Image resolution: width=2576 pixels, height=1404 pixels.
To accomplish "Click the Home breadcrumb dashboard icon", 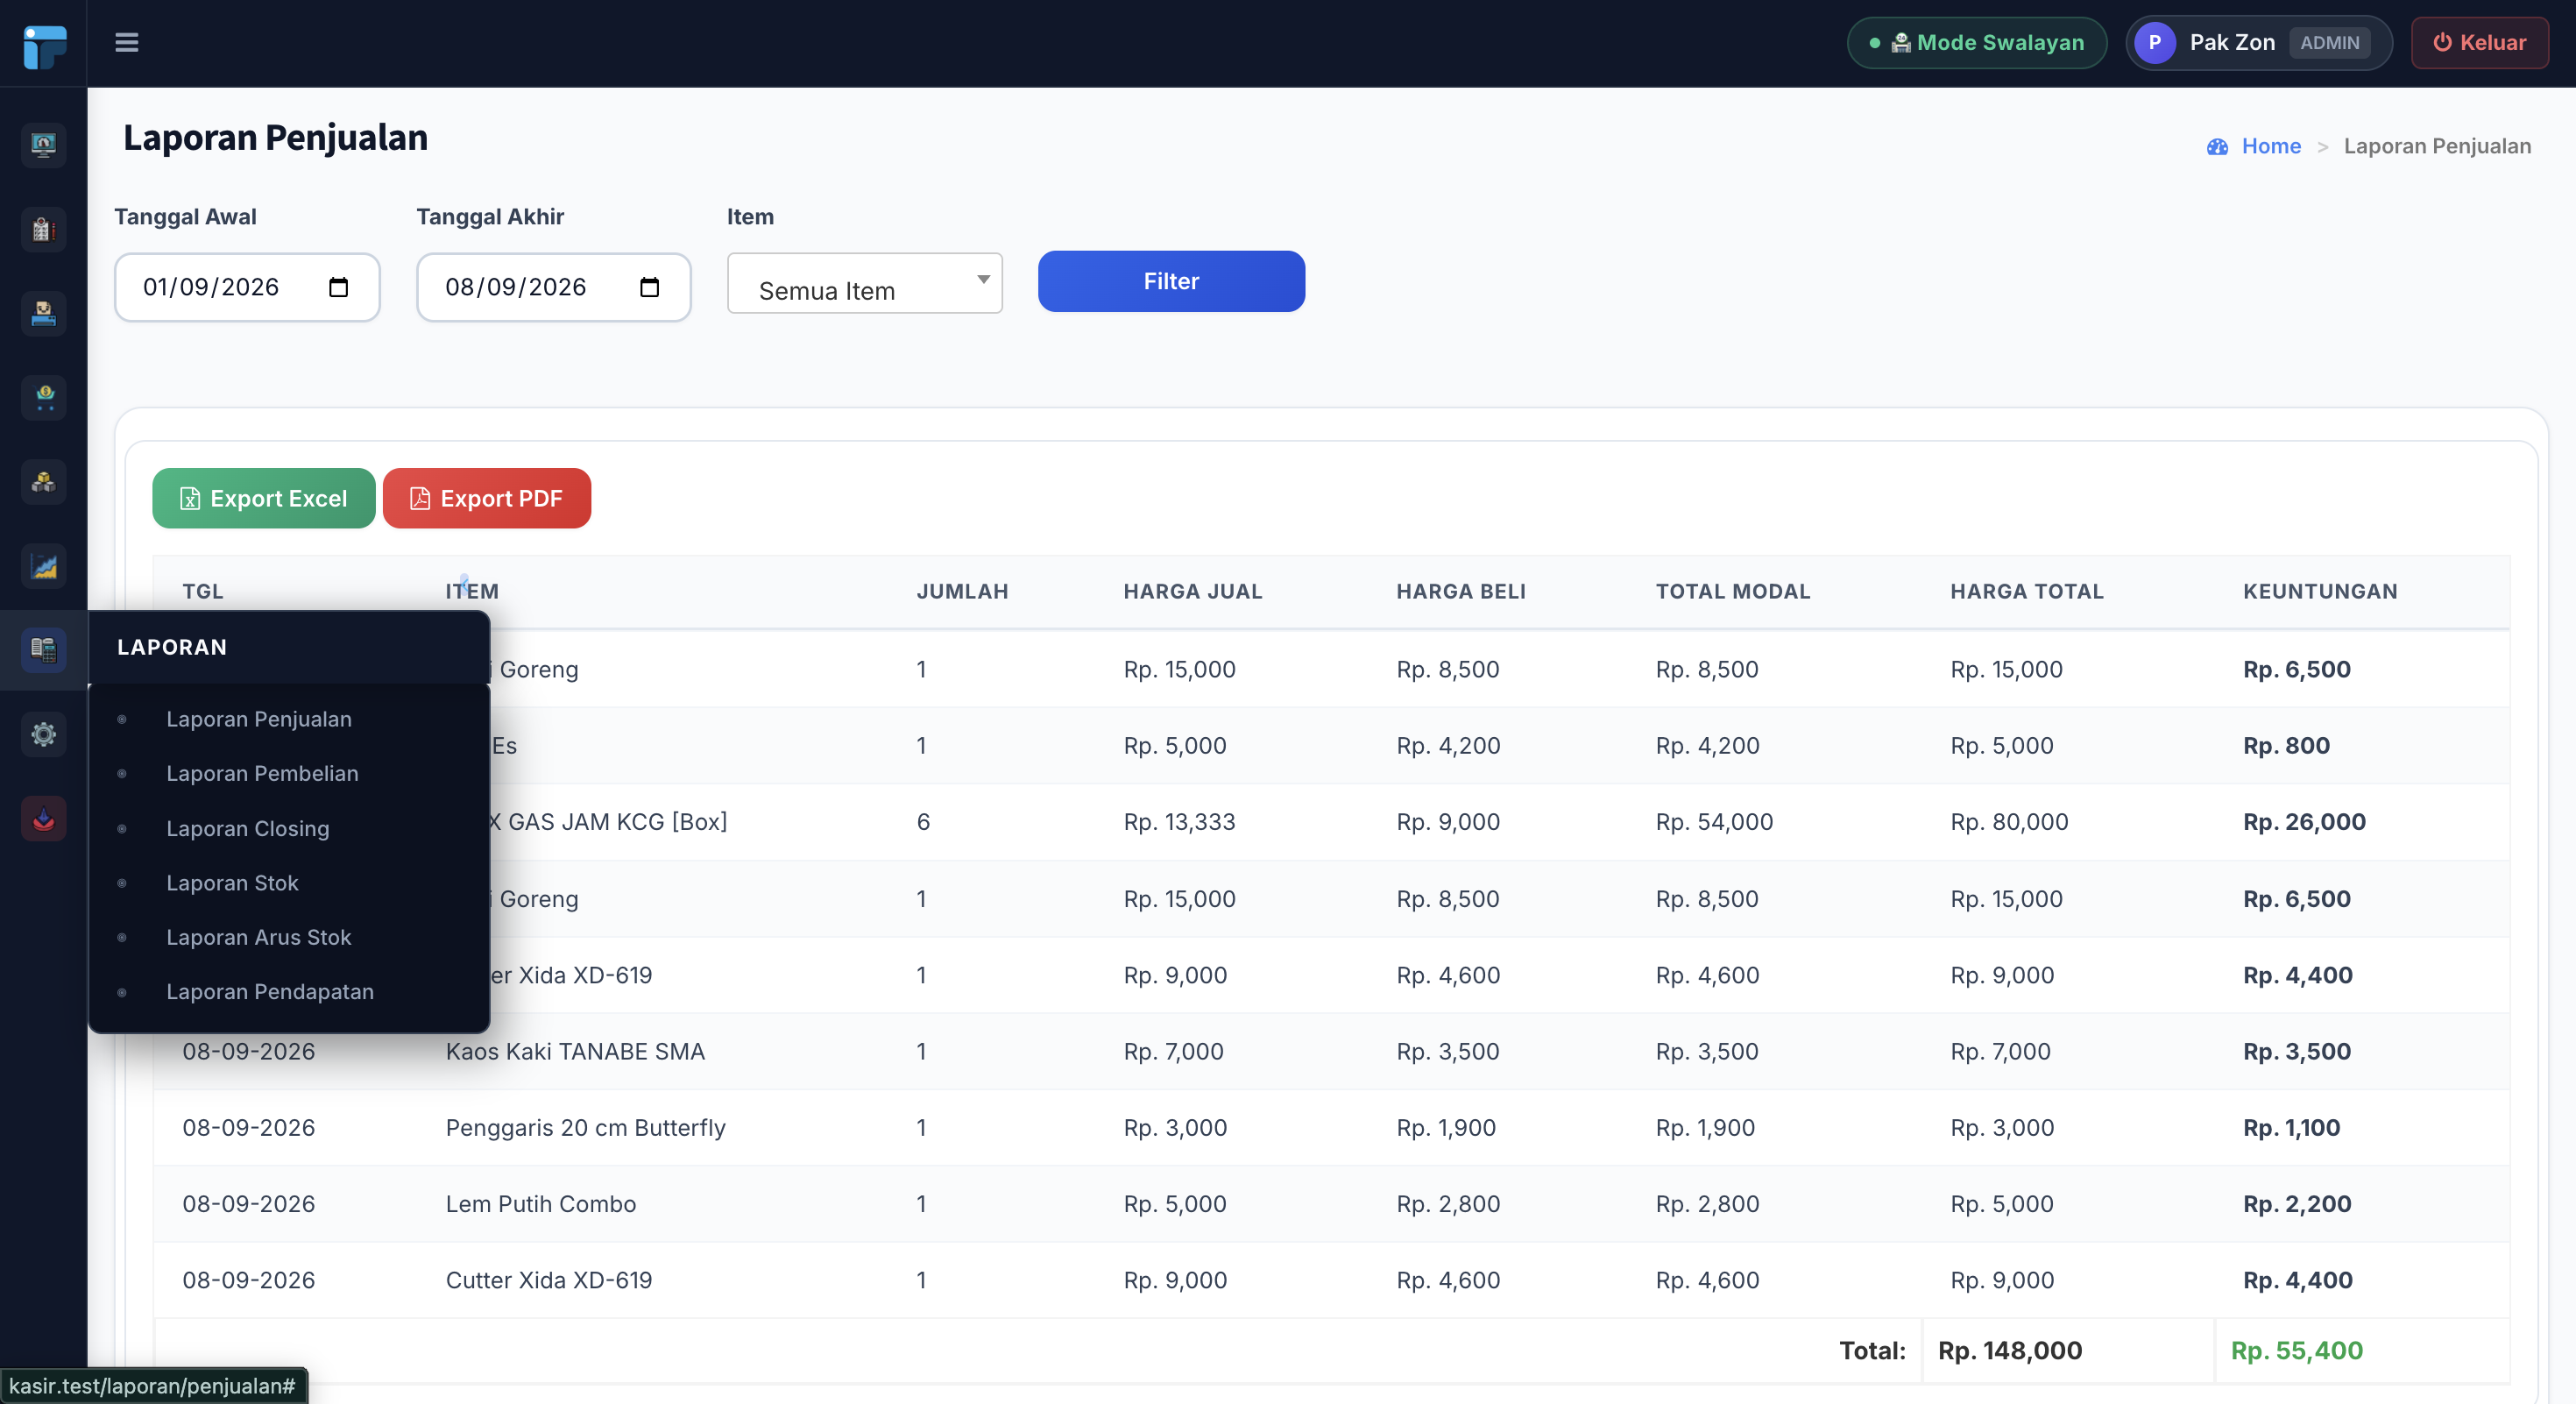I will tap(2217, 147).
